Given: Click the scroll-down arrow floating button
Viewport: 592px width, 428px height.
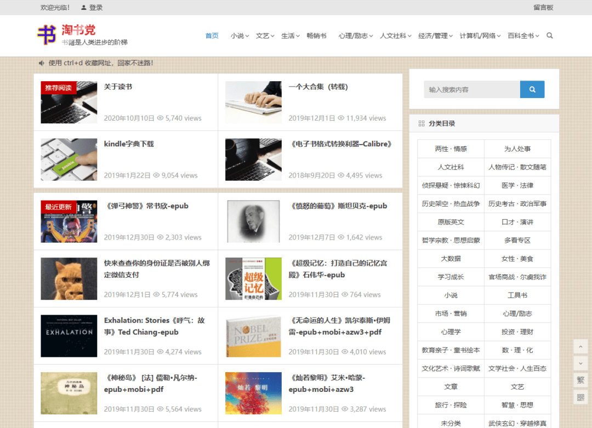Looking at the screenshot, I should [x=580, y=363].
